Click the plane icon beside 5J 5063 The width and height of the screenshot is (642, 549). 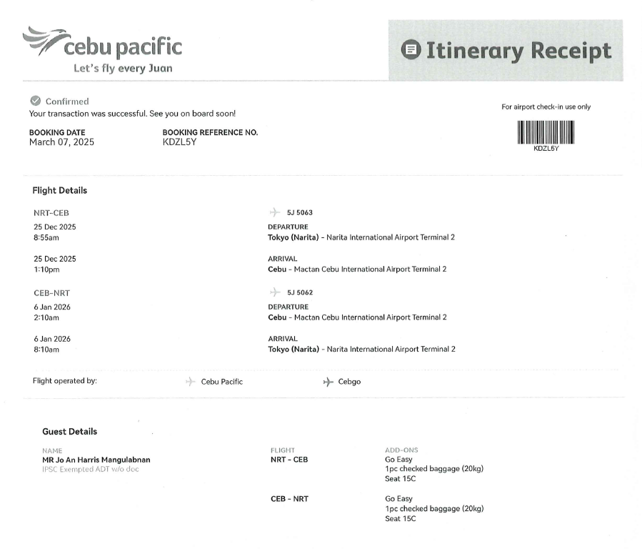pos(274,212)
